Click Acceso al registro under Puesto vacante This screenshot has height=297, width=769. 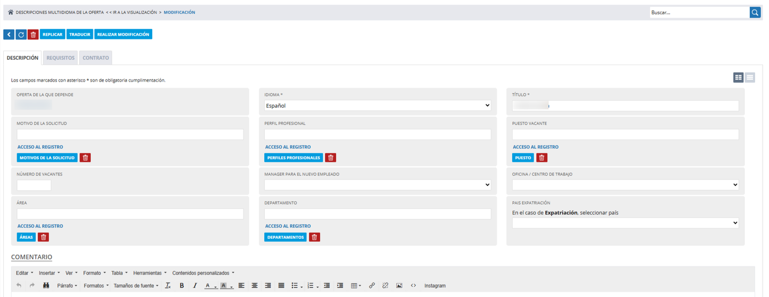click(536, 147)
